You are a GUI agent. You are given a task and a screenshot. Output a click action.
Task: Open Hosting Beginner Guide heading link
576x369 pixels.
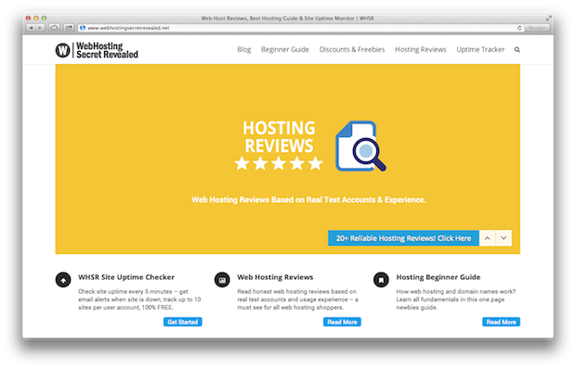click(x=439, y=277)
